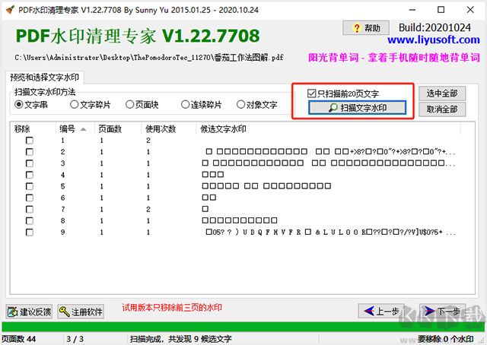Sort by the 移除 column header
Screen dimensions: 487x345
(x=33, y=129)
